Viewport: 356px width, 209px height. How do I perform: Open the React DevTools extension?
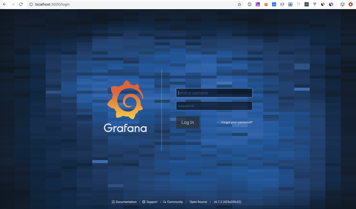[x=307, y=4]
